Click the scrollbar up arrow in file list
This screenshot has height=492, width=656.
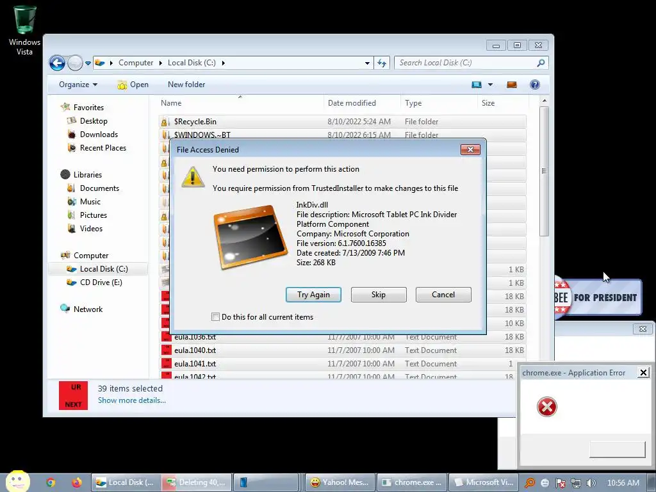click(544, 101)
